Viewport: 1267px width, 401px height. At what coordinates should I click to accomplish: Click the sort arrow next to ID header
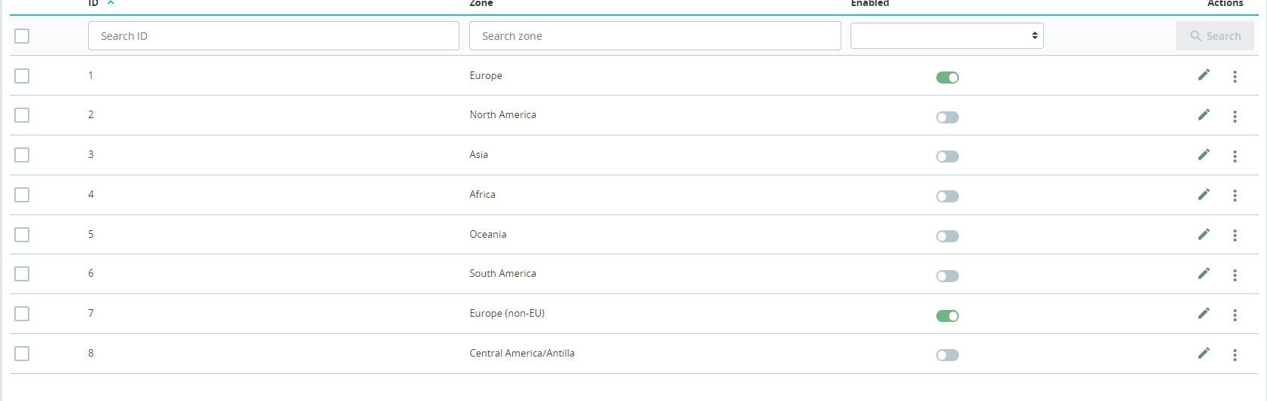pyautogui.click(x=111, y=3)
